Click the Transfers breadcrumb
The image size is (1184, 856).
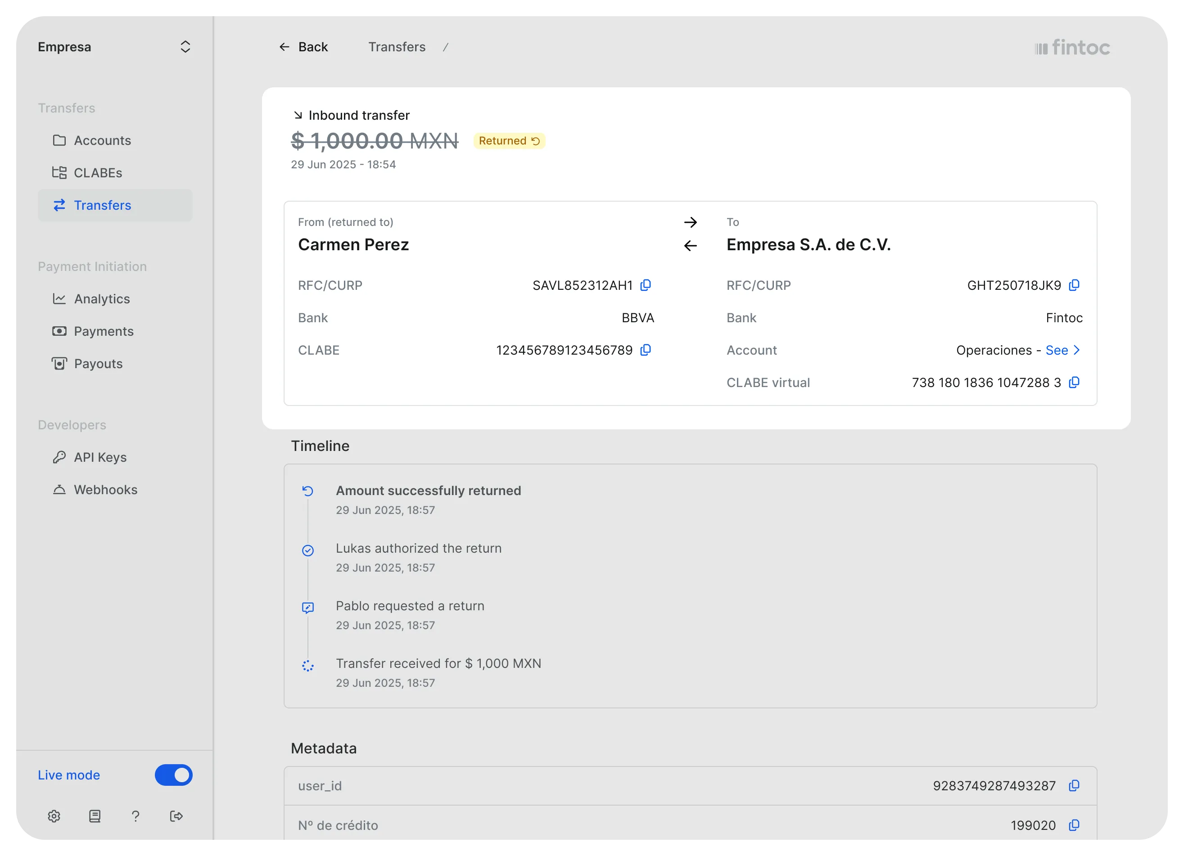(397, 47)
